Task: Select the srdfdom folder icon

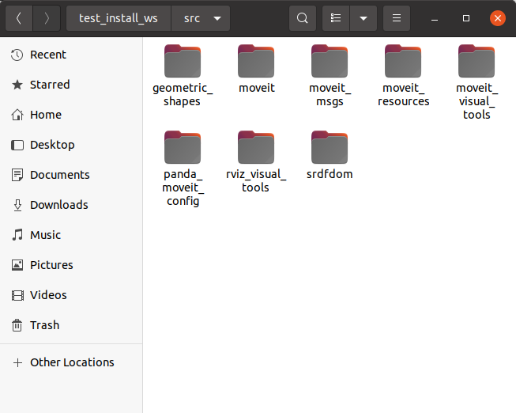Action: coord(330,147)
